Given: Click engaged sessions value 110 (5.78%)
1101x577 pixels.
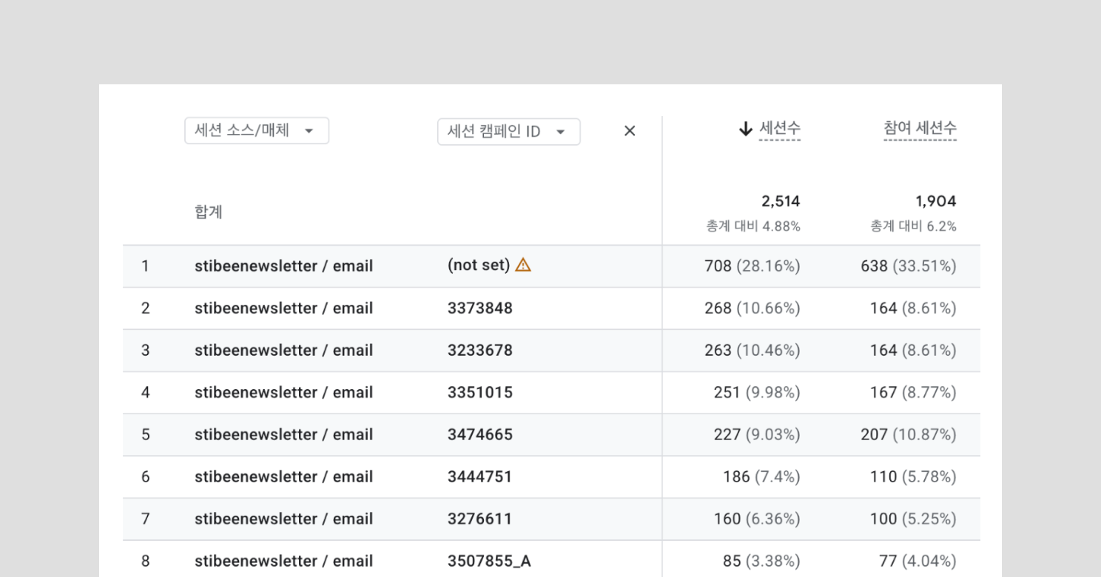Looking at the screenshot, I should tap(913, 476).
